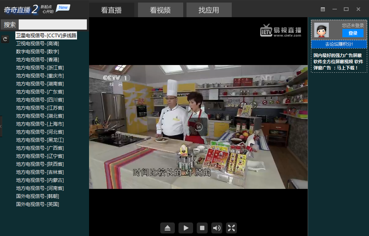Start playback with the play button

pyautogui.click(x=186, y=228)
